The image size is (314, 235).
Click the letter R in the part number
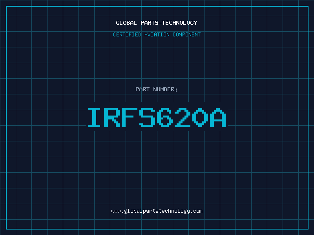pyautogui.click(x=113, y=117)
